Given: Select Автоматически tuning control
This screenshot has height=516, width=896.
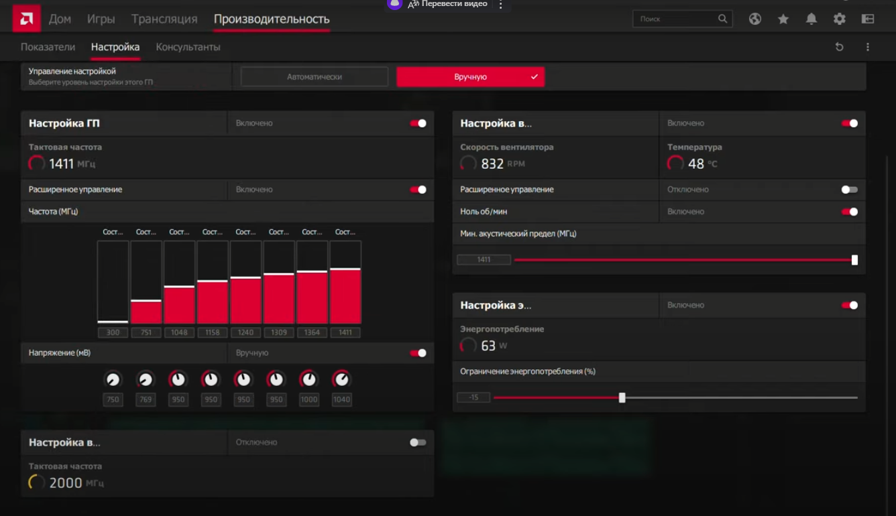Looking at the screenshot, I should pos(315,77).
